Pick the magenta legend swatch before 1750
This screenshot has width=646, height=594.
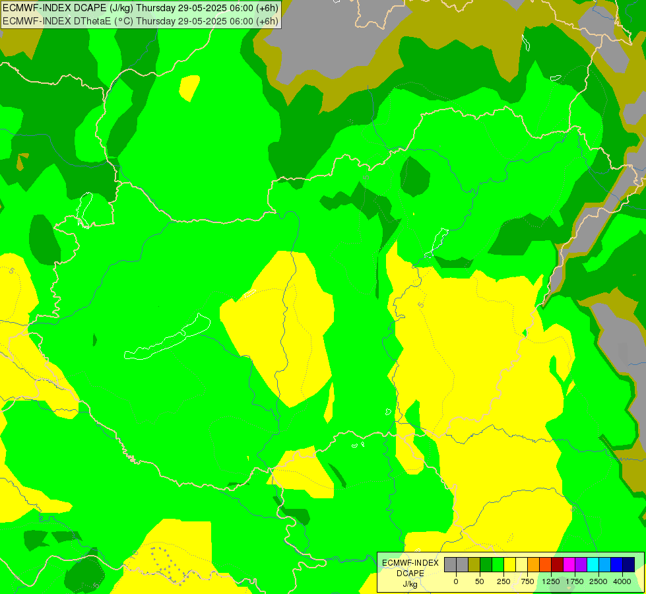(x=569, y=564)
